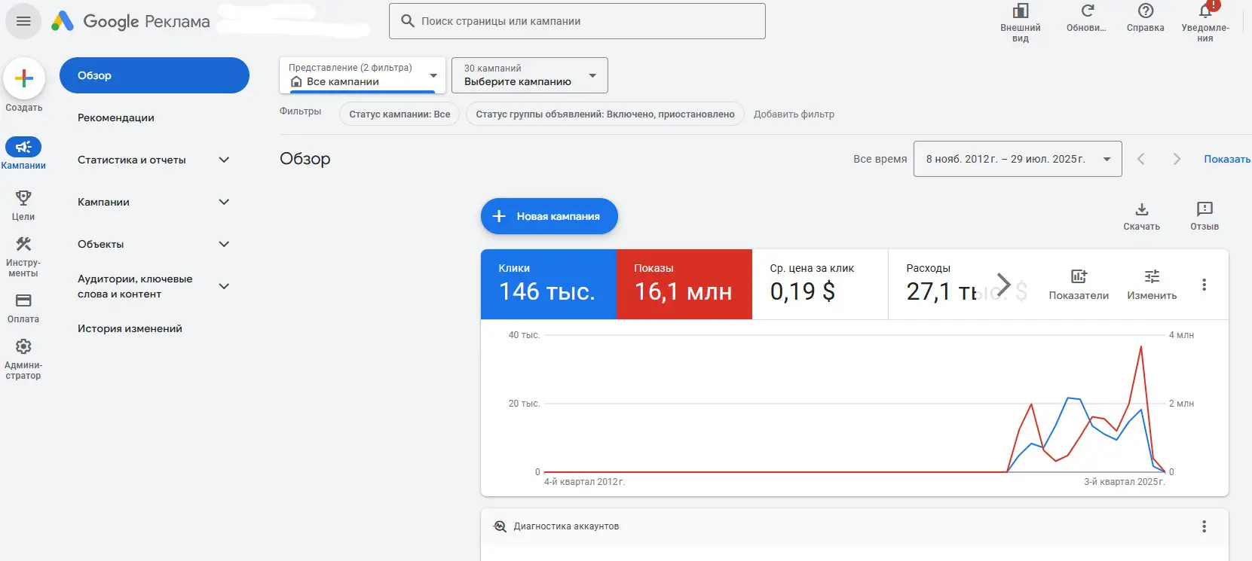Open the Admin gear icon
The width and height of the screenshot is (1252, 561).
click(23, 346)
